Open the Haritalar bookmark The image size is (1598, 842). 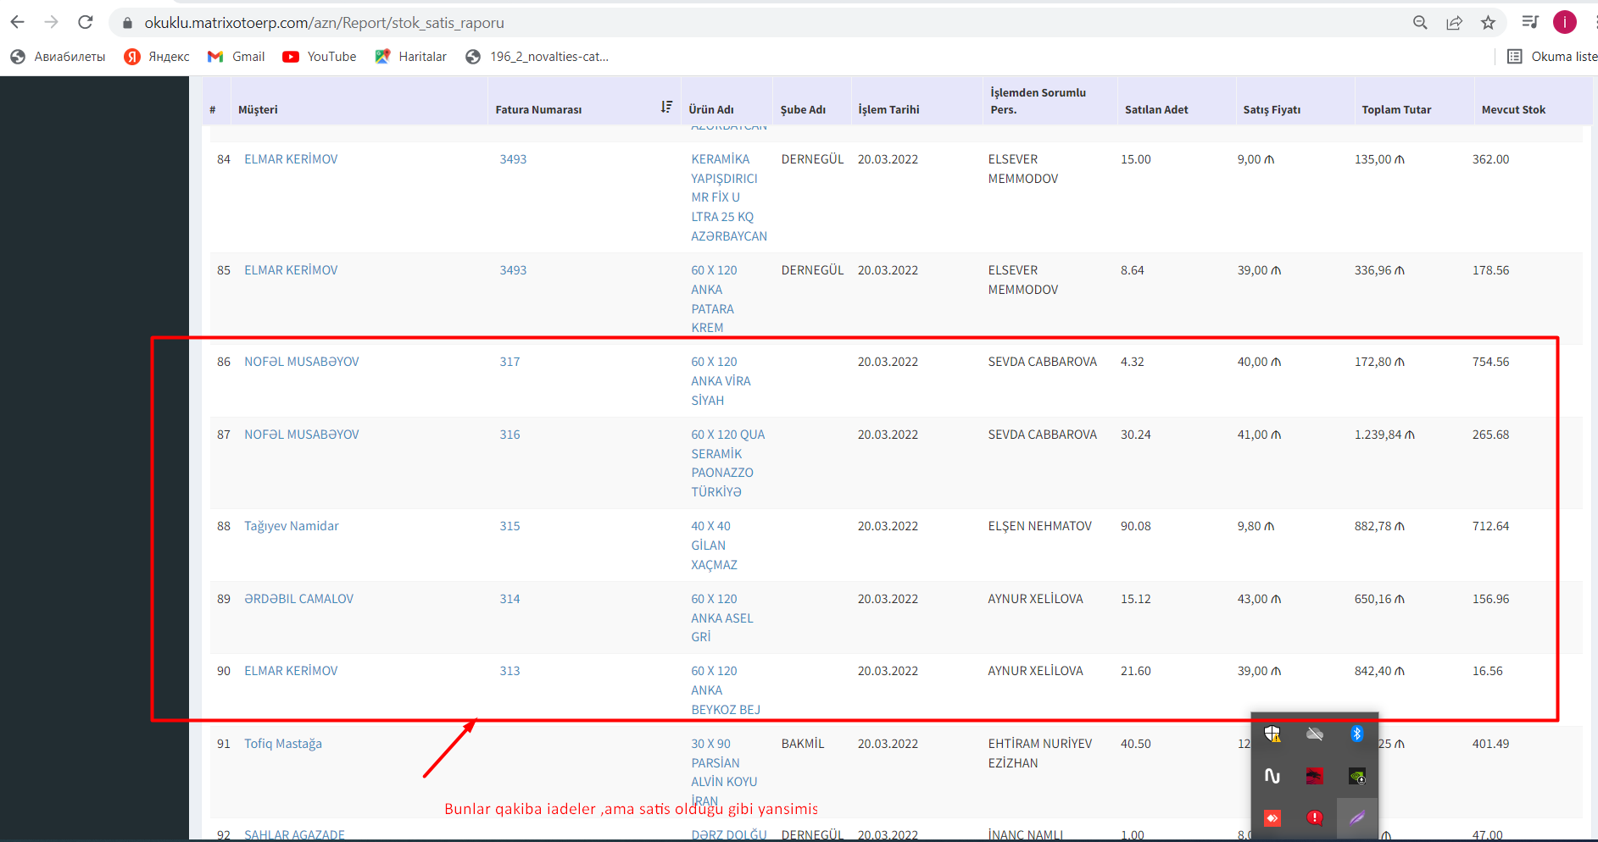(411, 57)
